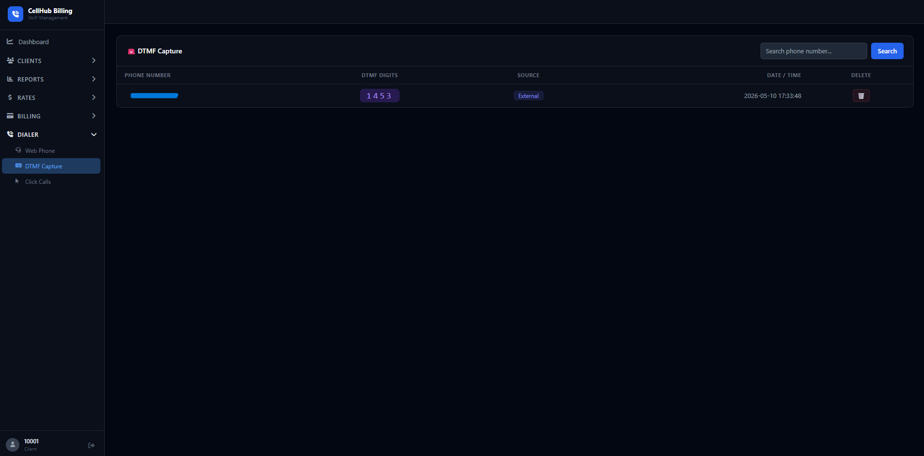Click the Click Calls cursor icon
The width and height of the screenshot is (924, 456).
point(17,181)
